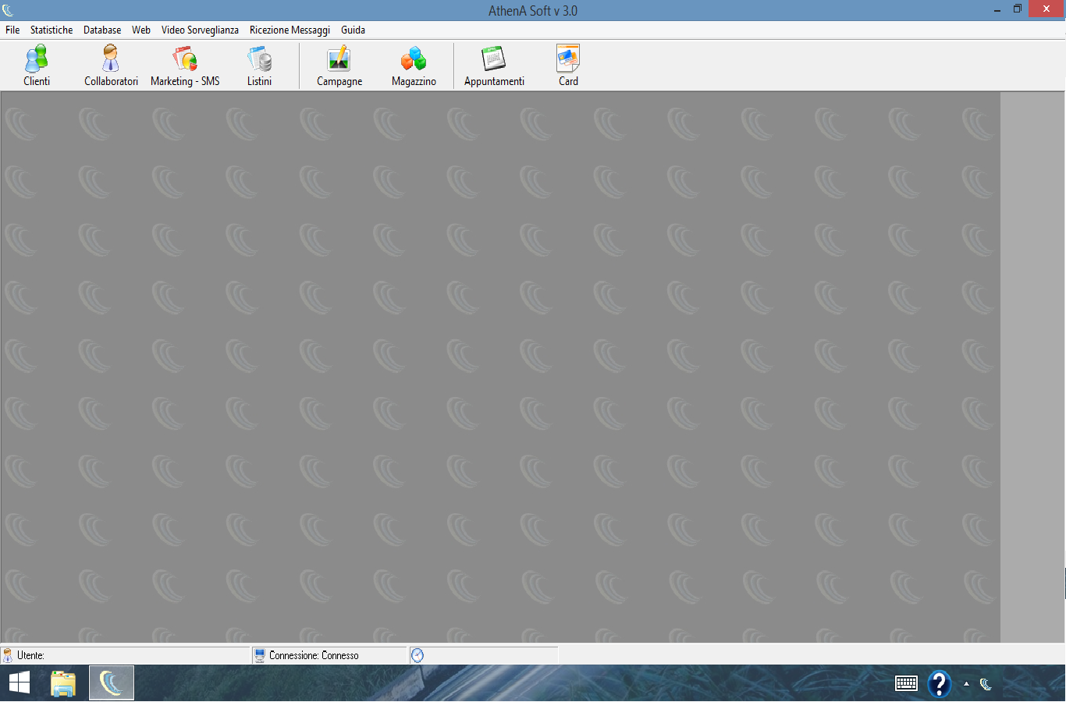
Task: Open the Windows Start button
Action: (x=20, y=683)
